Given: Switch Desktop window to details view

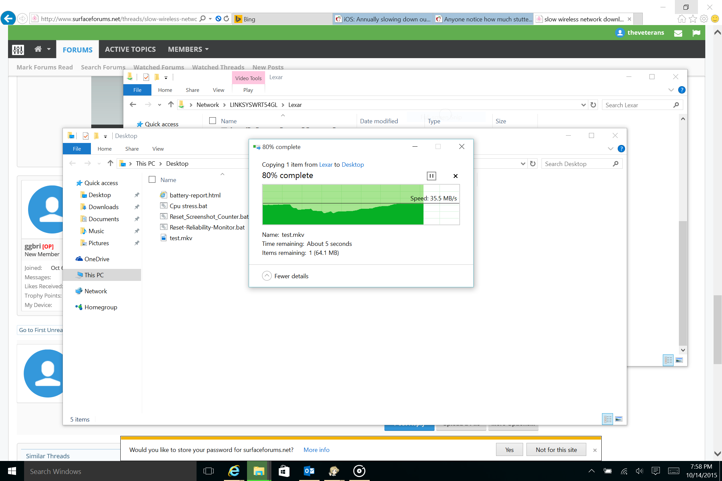Looking at the screenshot, I should coord(608,419).
